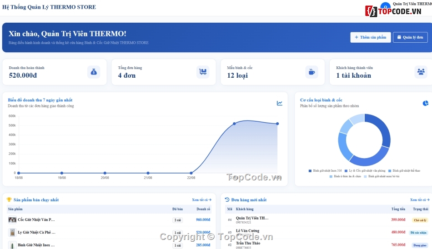Click the 'Tổng tiền' column header
The width and height of the screenshot is (432, 249).
click(x=398, y=209)
